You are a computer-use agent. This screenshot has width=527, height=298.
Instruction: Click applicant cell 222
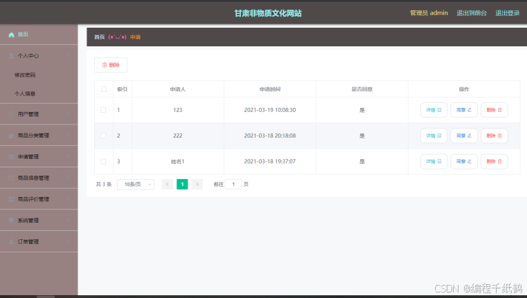coord(178,136)
